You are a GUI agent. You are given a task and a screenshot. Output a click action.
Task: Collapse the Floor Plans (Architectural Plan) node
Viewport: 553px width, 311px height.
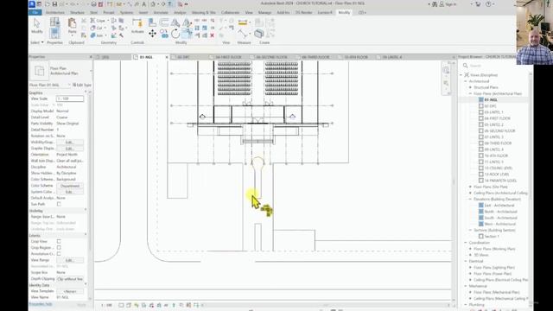click(x=470, y=93)
